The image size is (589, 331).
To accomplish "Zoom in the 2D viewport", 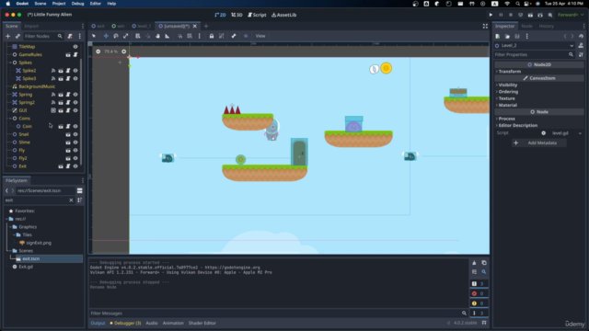I will point(124,51).
